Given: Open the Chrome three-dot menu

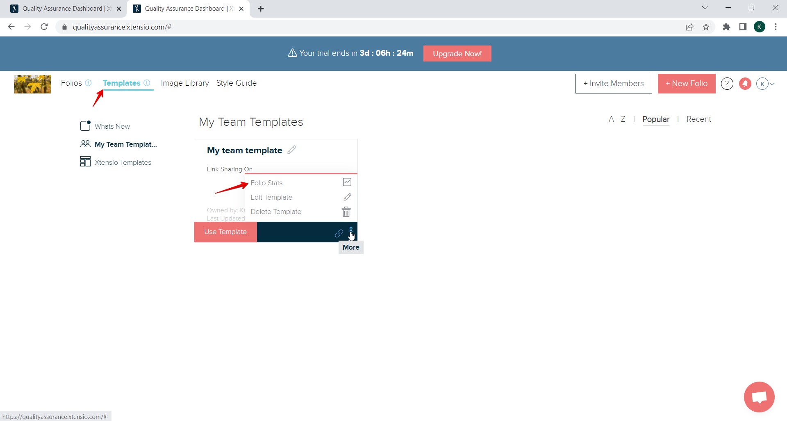Looking at the screenshot, I should [776, 27].
